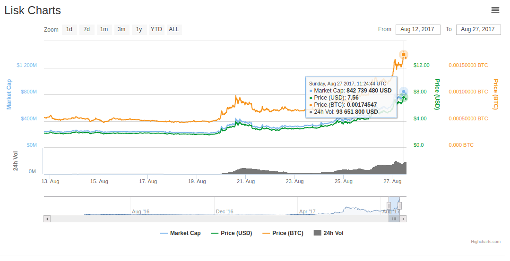
Task: Click the navigator right scroll arrow
Action: (403, 219)
